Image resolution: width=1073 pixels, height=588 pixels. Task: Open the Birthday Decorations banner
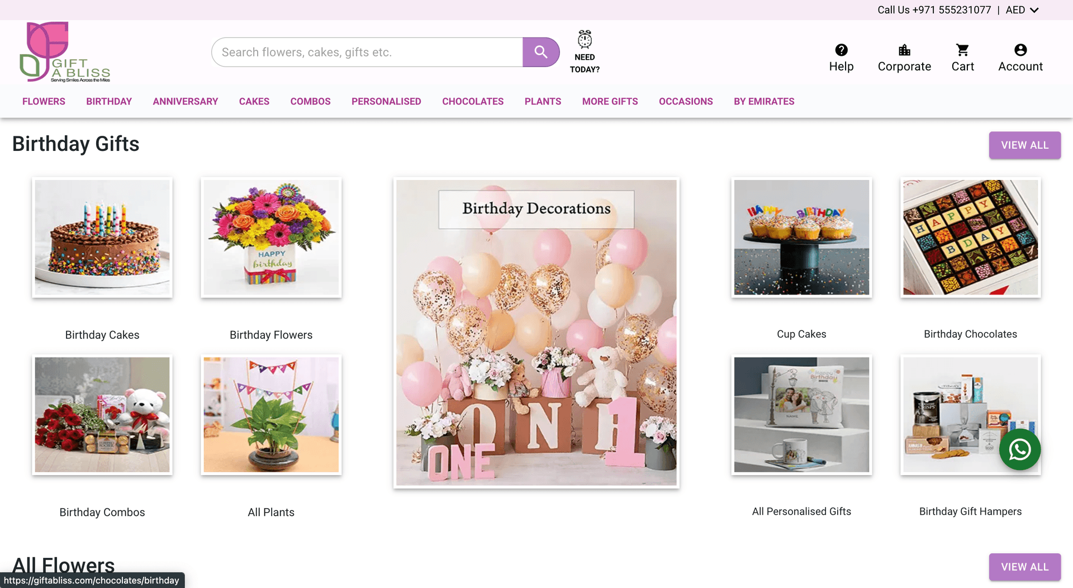coord(536,333)
